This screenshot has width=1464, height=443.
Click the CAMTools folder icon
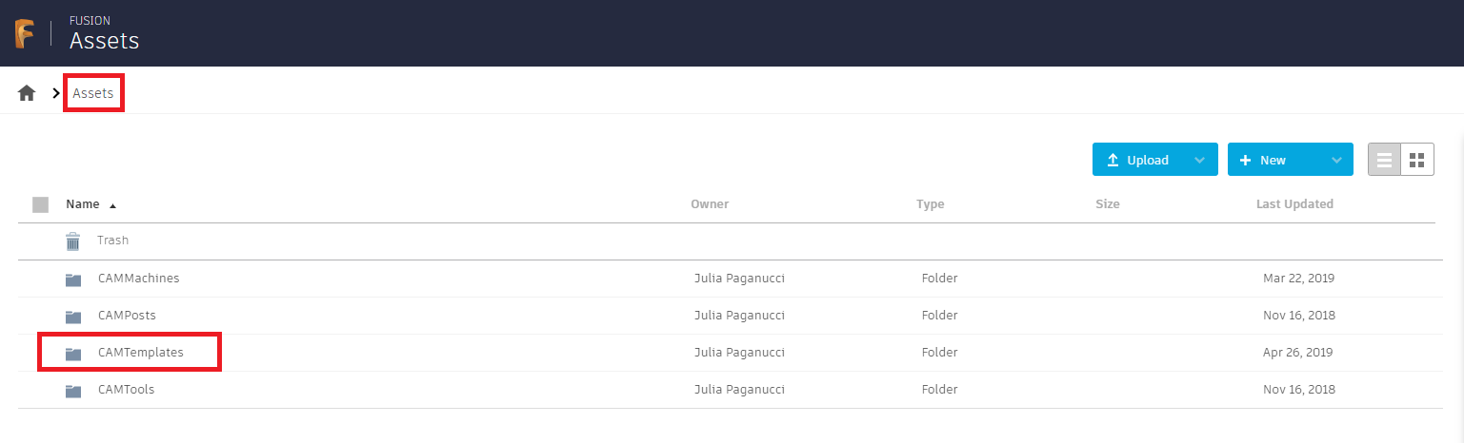[73, 390]
